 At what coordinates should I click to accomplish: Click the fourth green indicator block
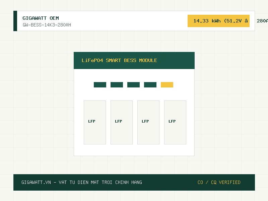coord(150,85)
